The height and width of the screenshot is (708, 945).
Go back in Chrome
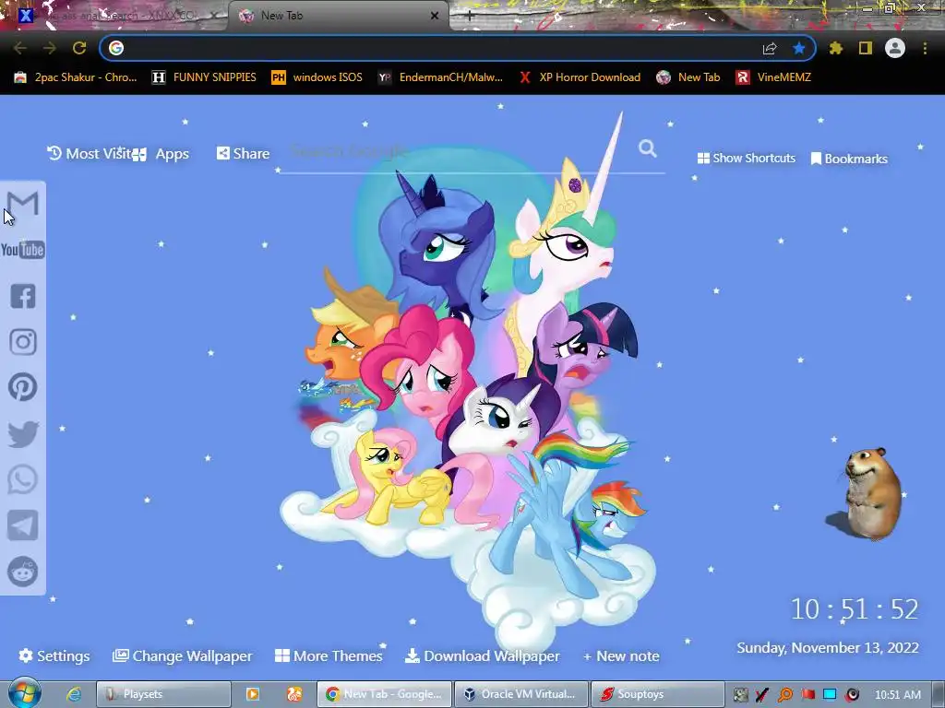[20, 48]
